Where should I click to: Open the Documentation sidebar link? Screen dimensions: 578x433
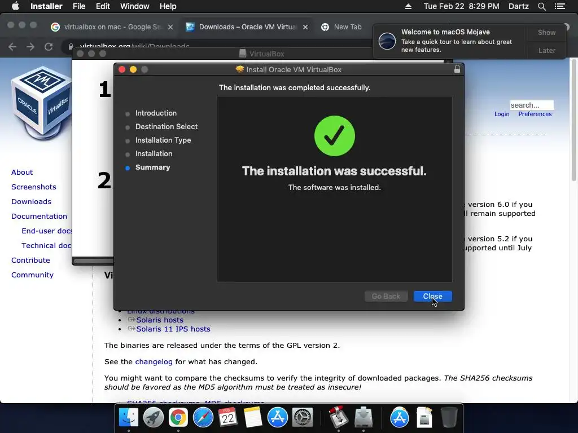pyautogui.click(x=39, y=216)
